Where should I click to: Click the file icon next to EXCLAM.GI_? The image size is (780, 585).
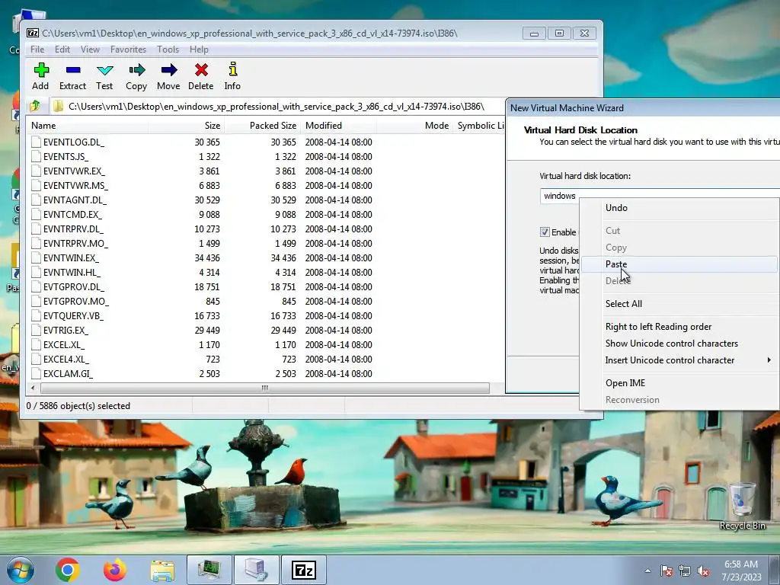(36, 373)
